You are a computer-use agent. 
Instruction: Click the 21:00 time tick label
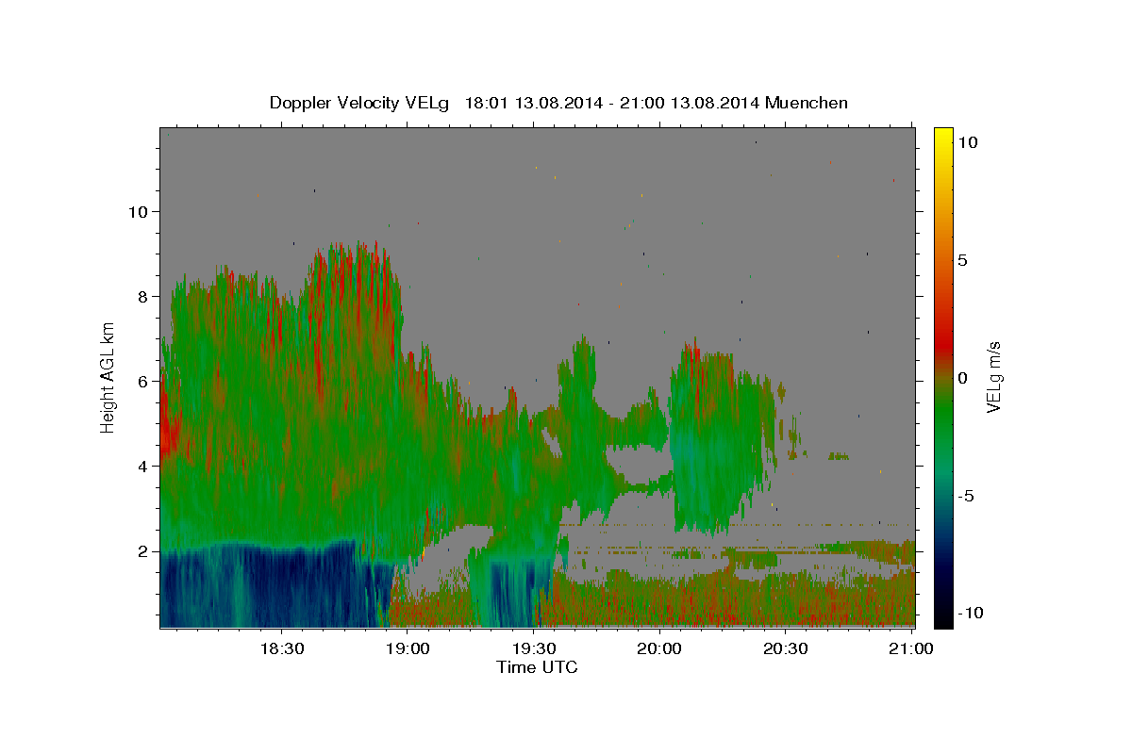[911, 648]
